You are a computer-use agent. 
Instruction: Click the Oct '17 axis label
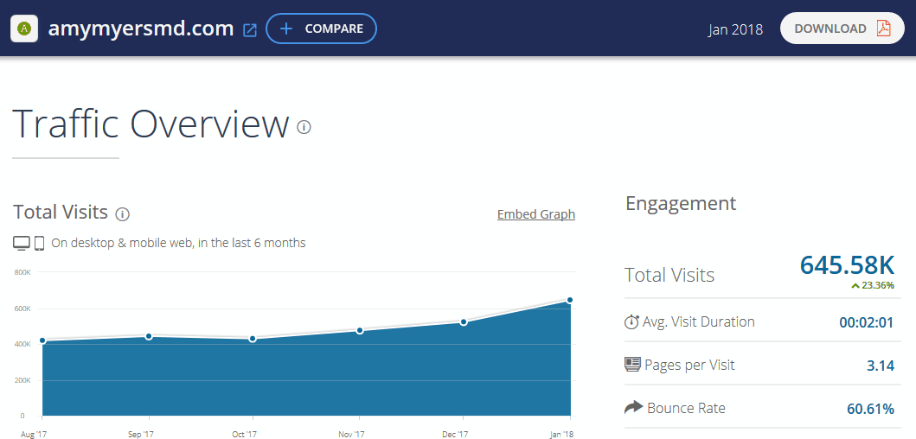244,434
